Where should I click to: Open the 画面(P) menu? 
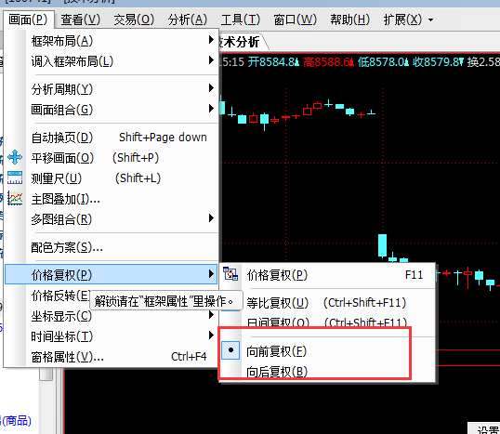[x=28, y=20]
